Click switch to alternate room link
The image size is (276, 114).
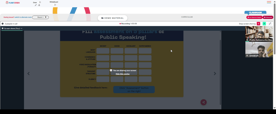tap(23, 17)
